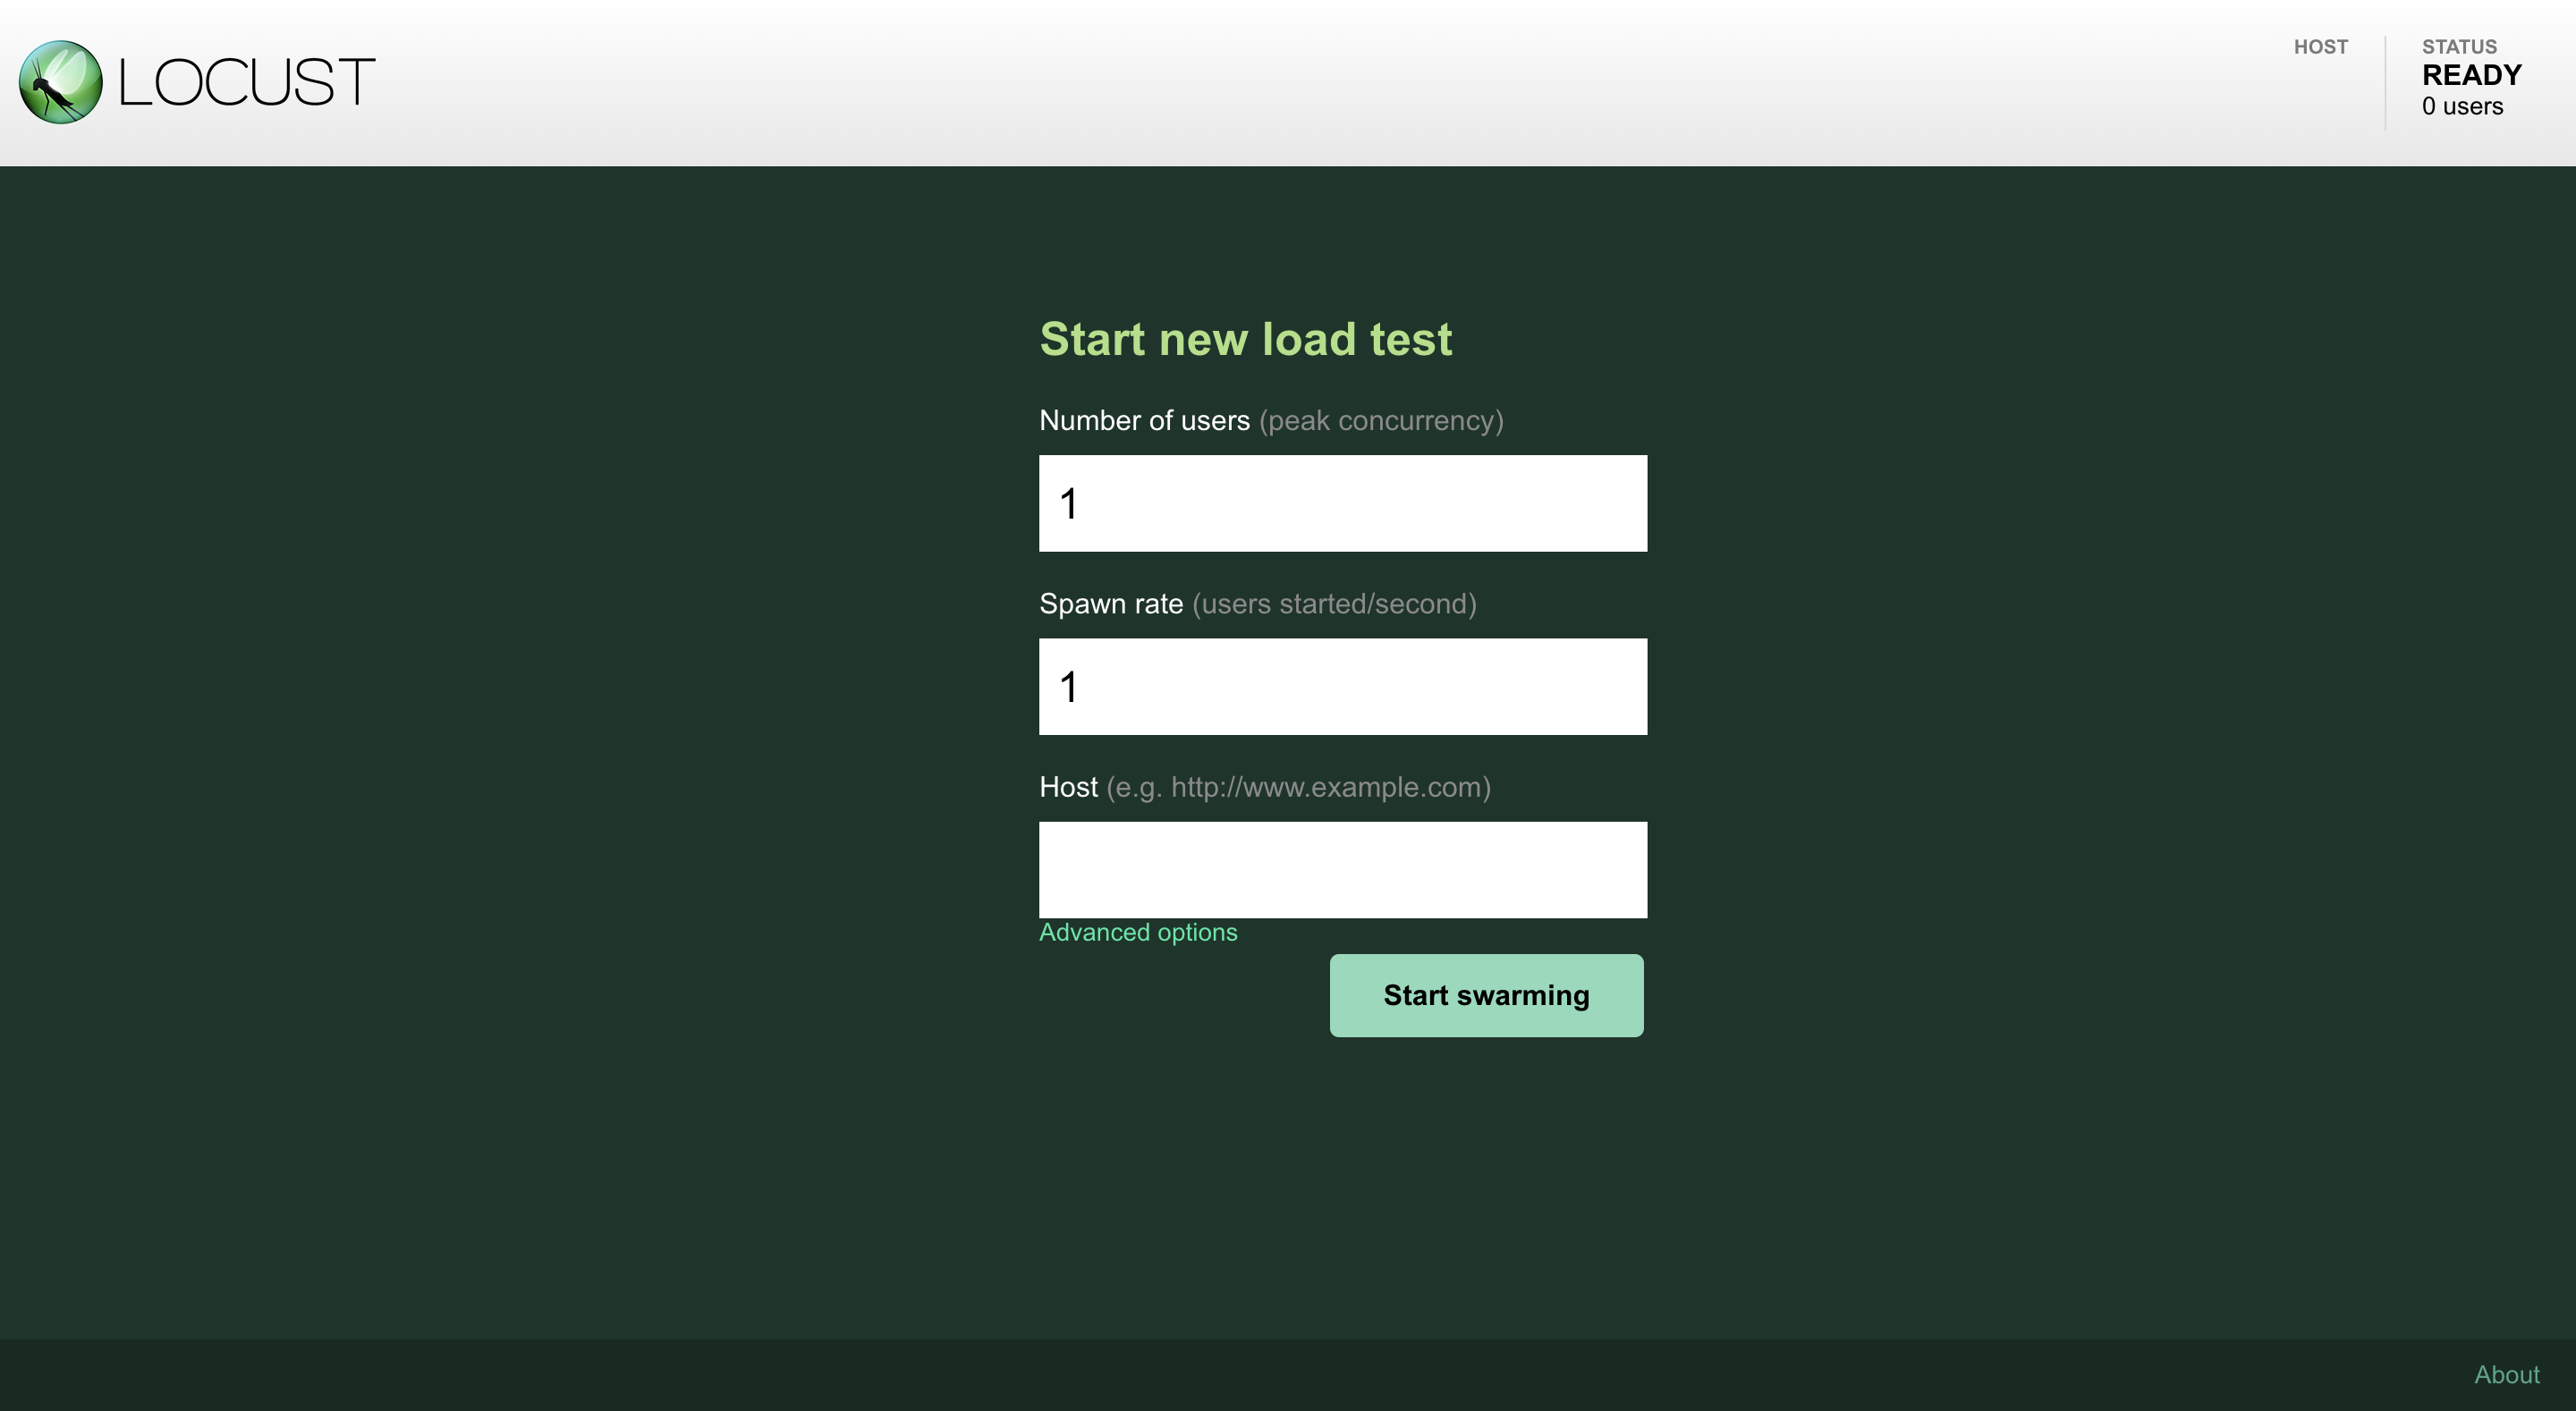
Task: Click the green Start new load test heading
Action: (x=1246, y=339)
